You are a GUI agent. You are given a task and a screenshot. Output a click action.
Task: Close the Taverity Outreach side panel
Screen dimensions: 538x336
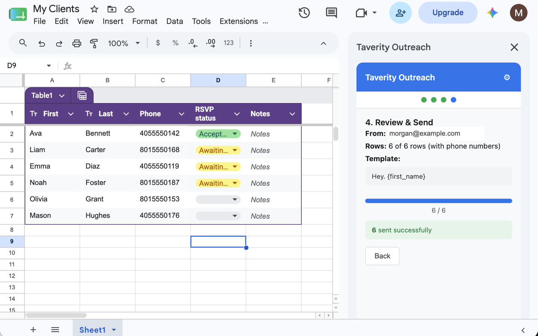coord(514,47)
